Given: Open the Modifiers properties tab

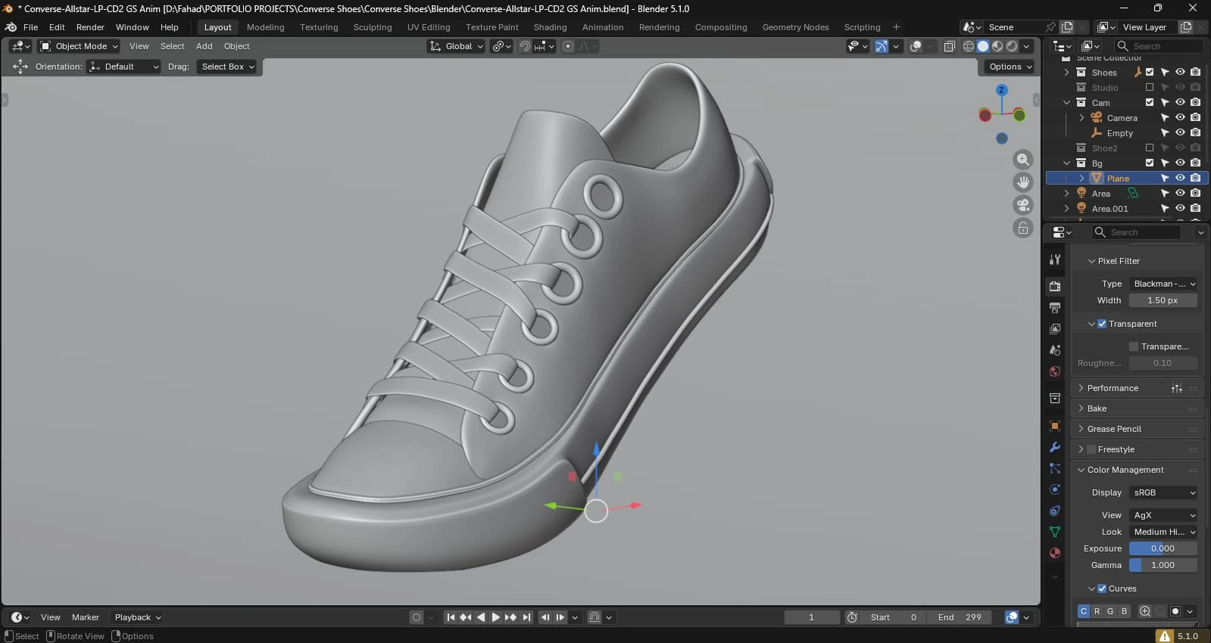Looking at the screenshot, I should click(x=1055, y=447).
